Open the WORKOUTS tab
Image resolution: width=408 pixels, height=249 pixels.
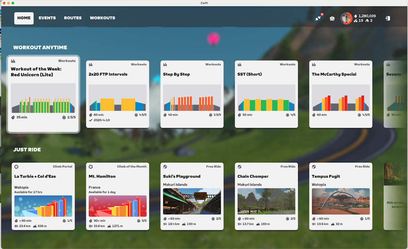tap(102, 18)
